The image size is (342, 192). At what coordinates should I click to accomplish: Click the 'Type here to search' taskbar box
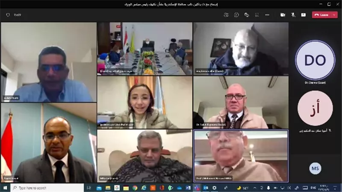pos(47,188)
